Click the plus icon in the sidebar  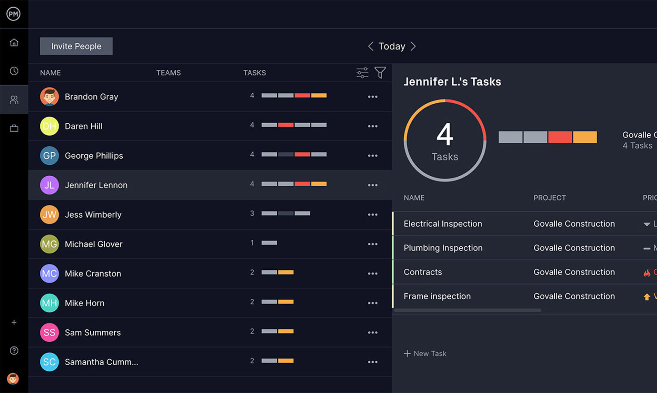(x=14, y=322)
